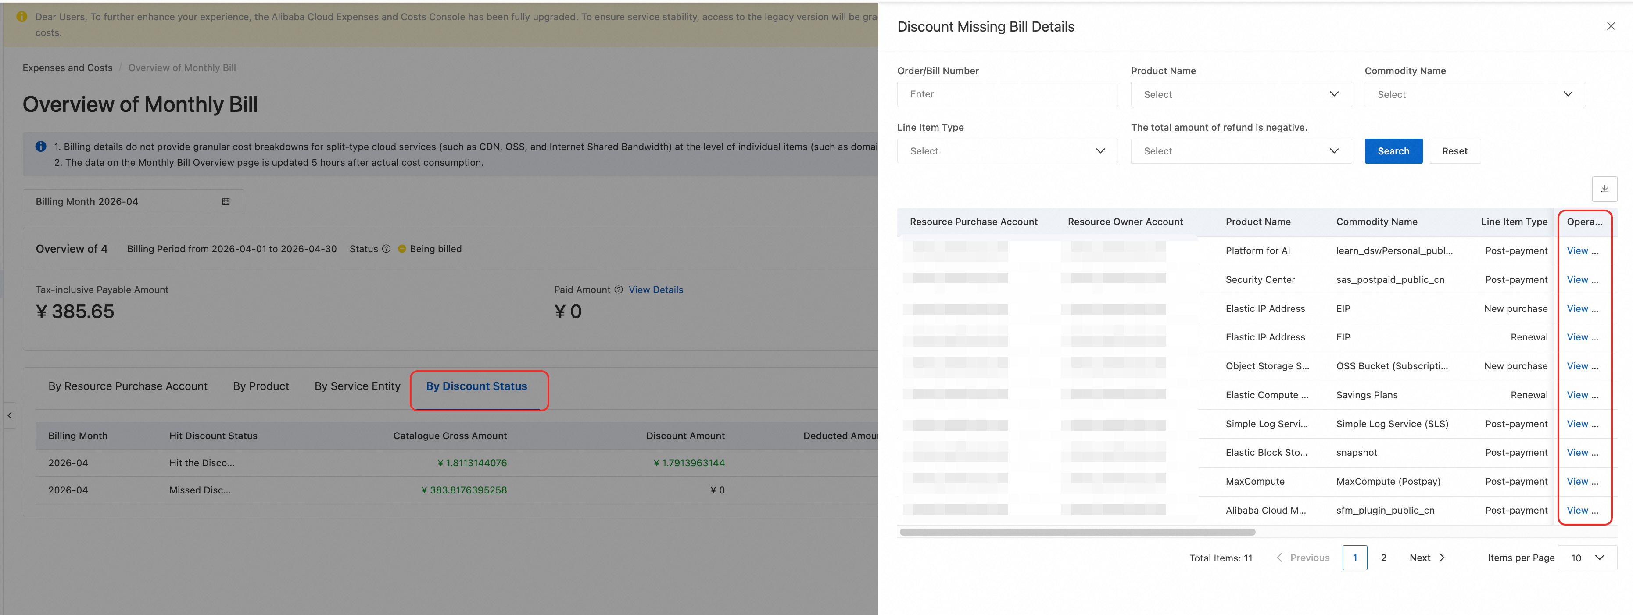
Task: Click the download bill details icon
Action: [1604, 189]
